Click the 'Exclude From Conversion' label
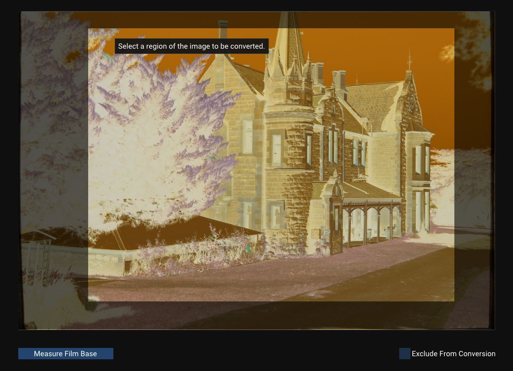 [x=453, y=354]
